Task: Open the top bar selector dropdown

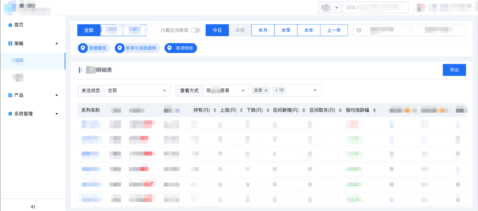Action: pos(330,8)
